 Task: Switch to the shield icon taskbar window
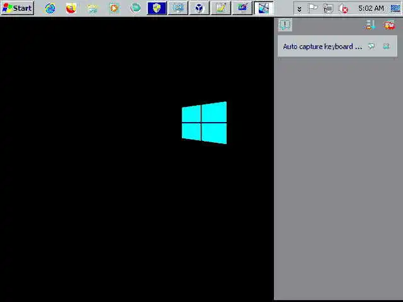click(157, 8)
